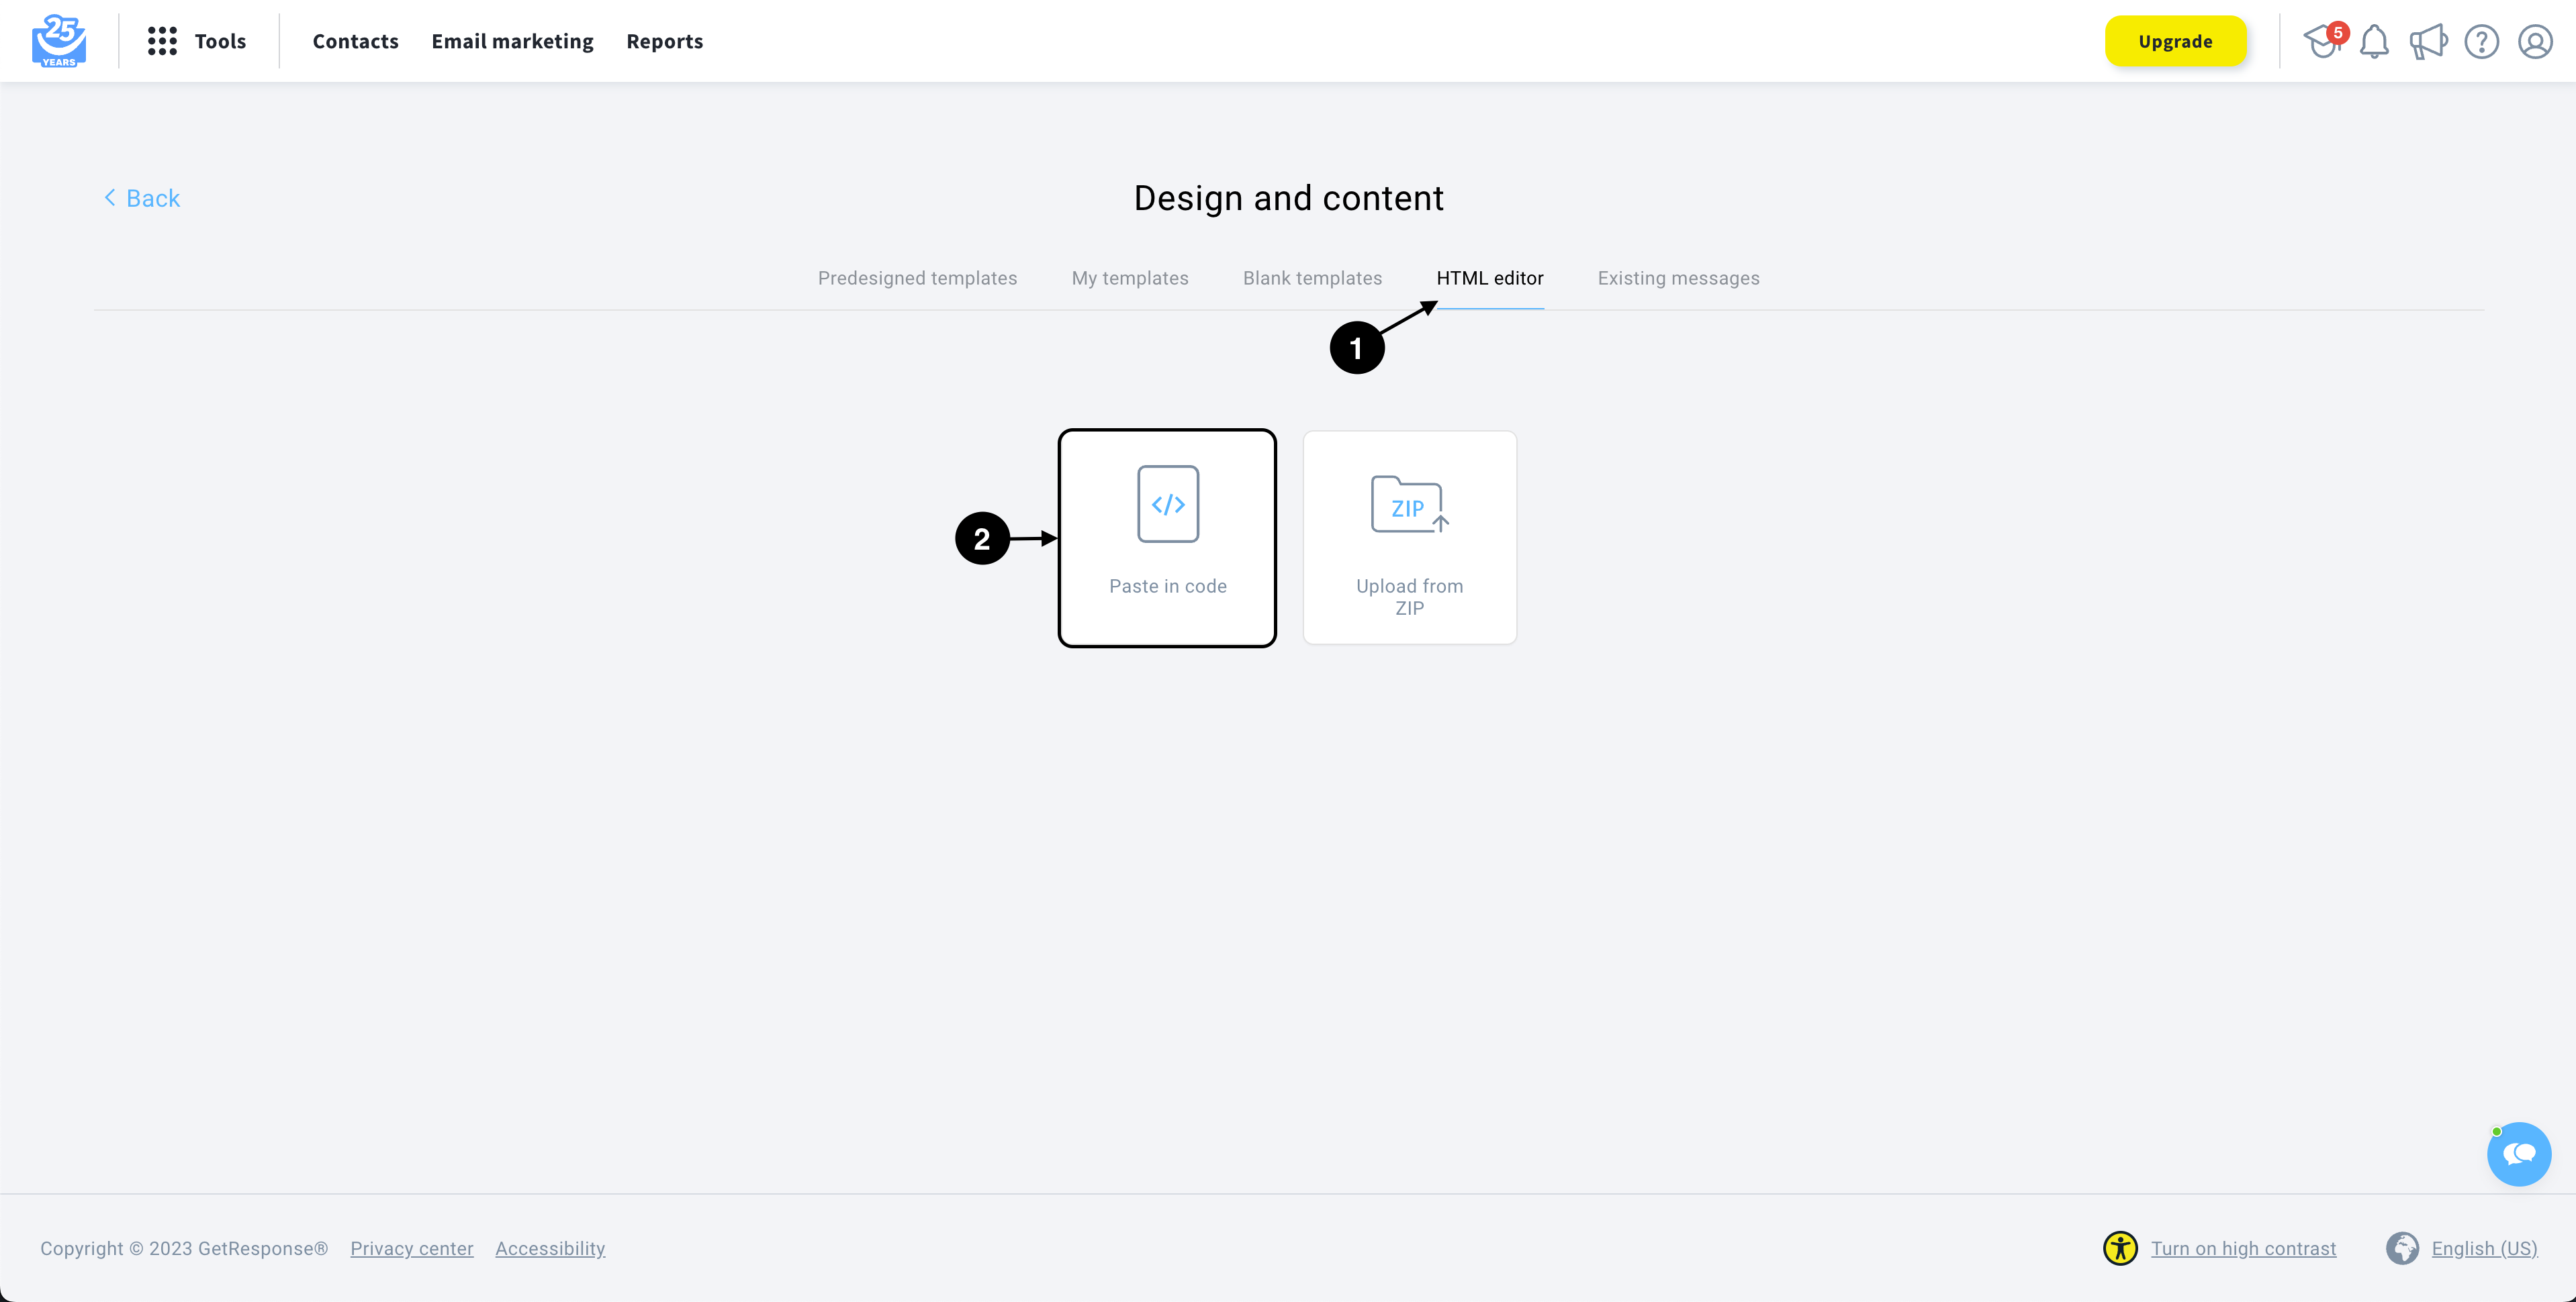Turn on high contrast mode

click(2243, 1248)
